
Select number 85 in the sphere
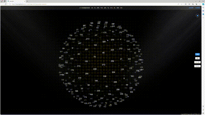[x=103, y=53]
